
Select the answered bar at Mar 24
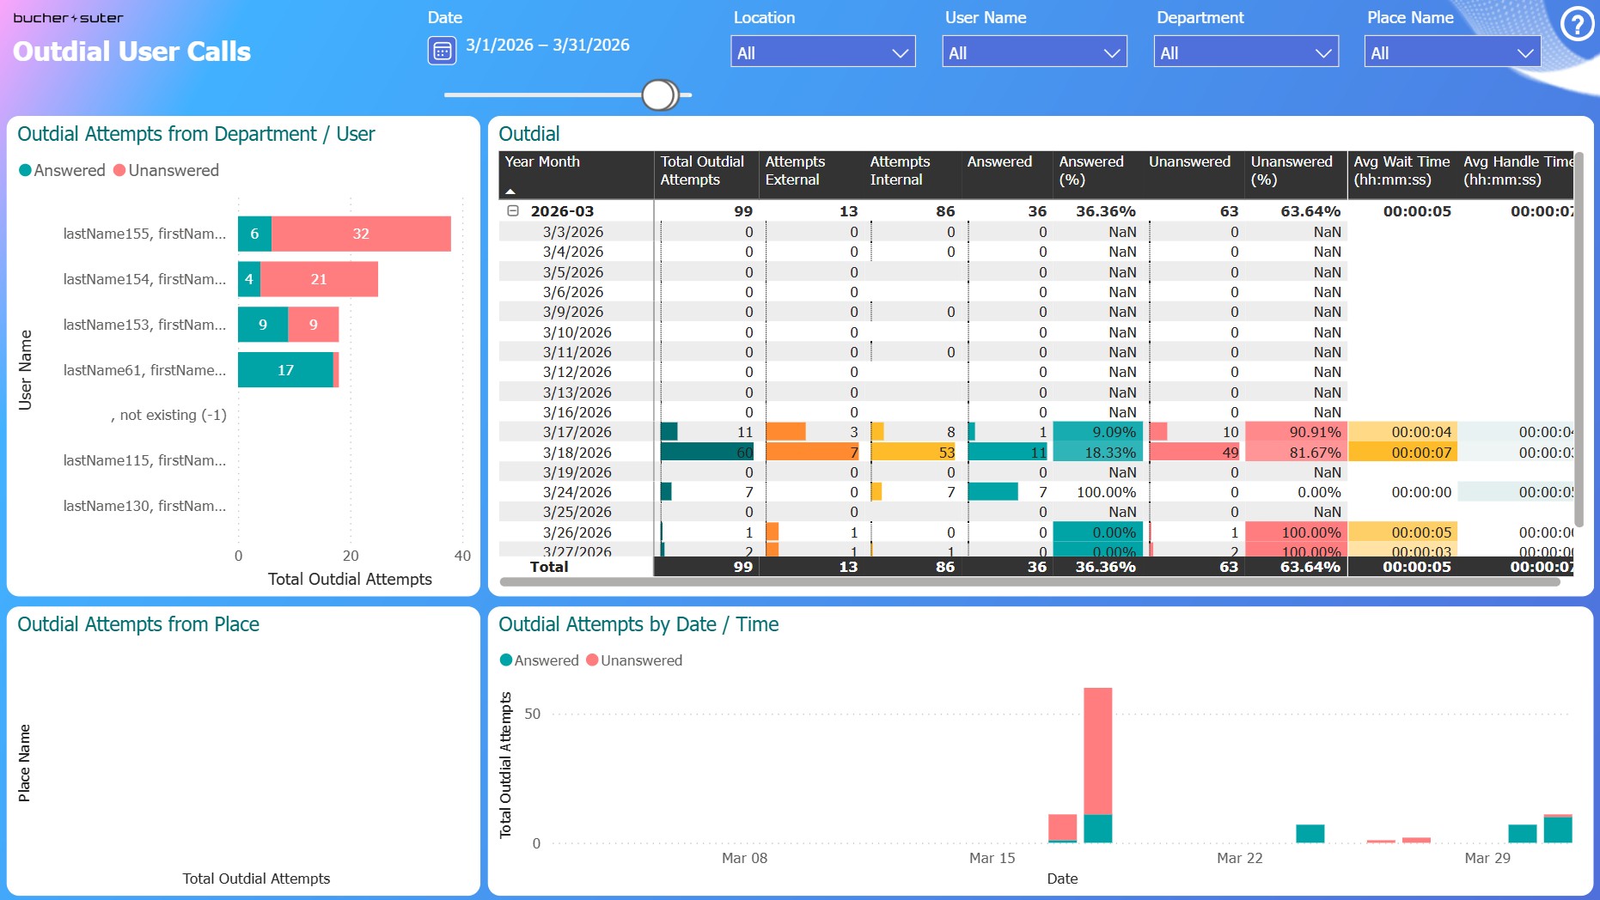coord(1310,833)
